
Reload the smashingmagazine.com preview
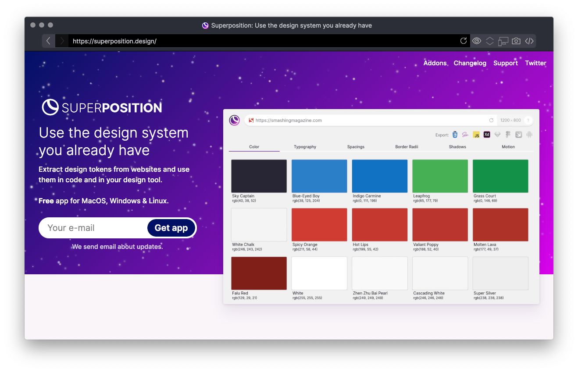coord(491,120)
